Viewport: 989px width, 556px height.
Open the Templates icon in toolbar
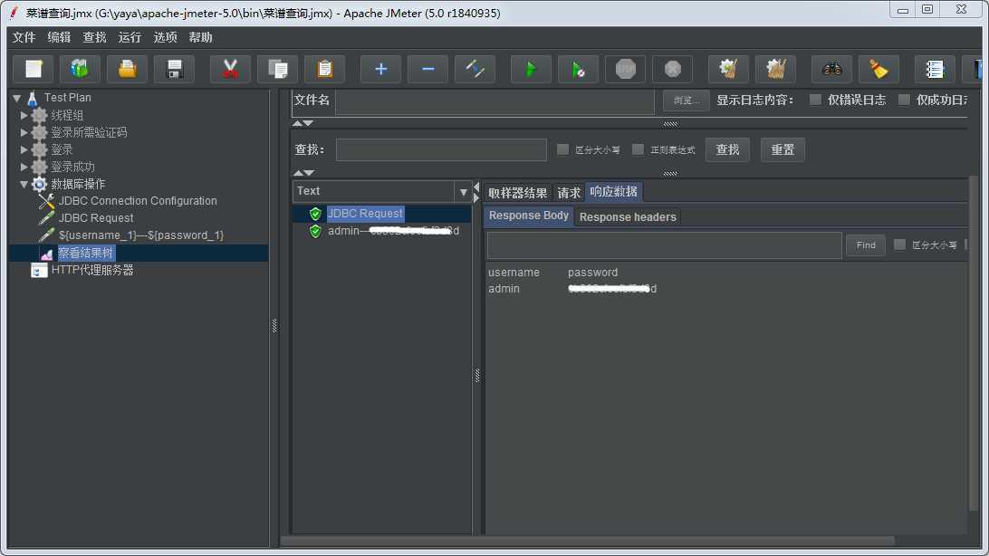pos(80,69)
